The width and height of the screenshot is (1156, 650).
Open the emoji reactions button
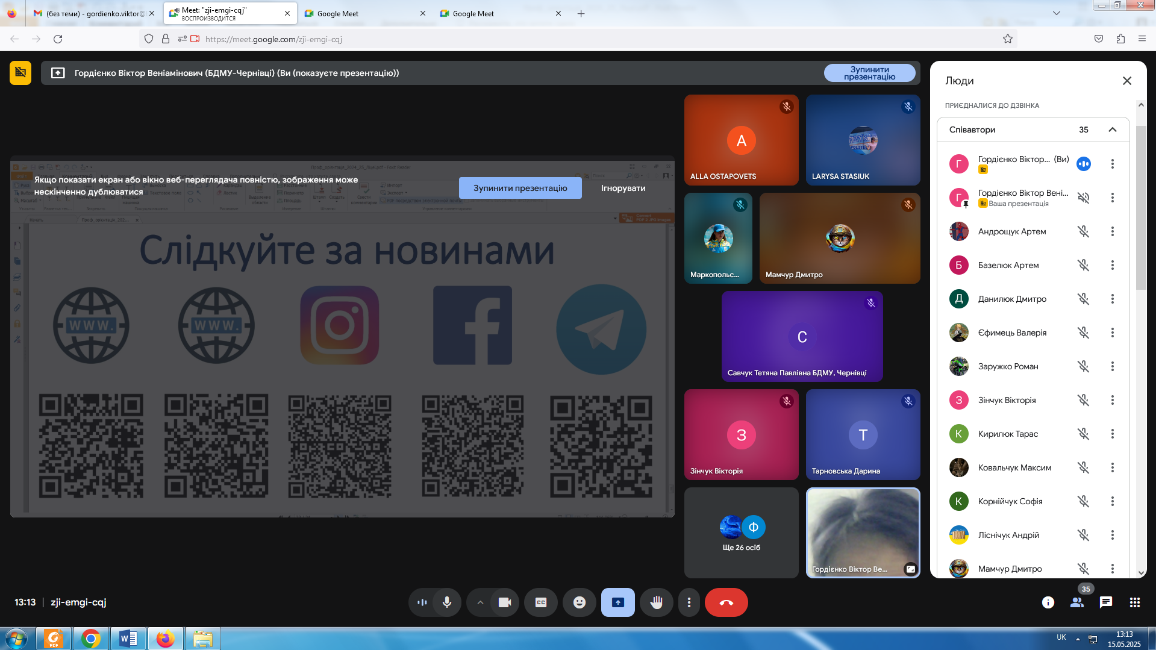pos(580,602)
